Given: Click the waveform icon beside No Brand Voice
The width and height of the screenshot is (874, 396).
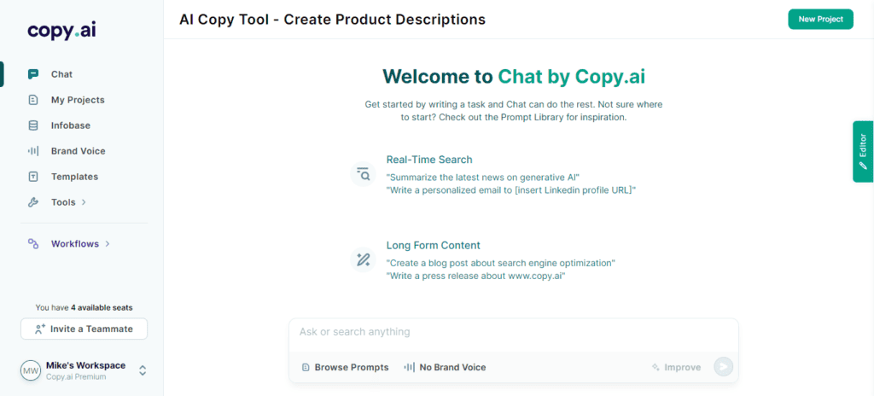Looking at the screenshot, I should 409,368.
